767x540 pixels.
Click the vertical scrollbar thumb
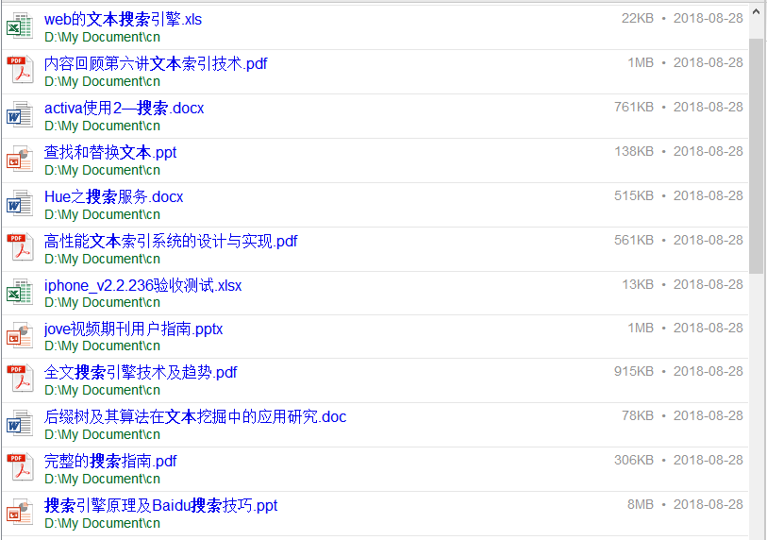click(757, 156)
